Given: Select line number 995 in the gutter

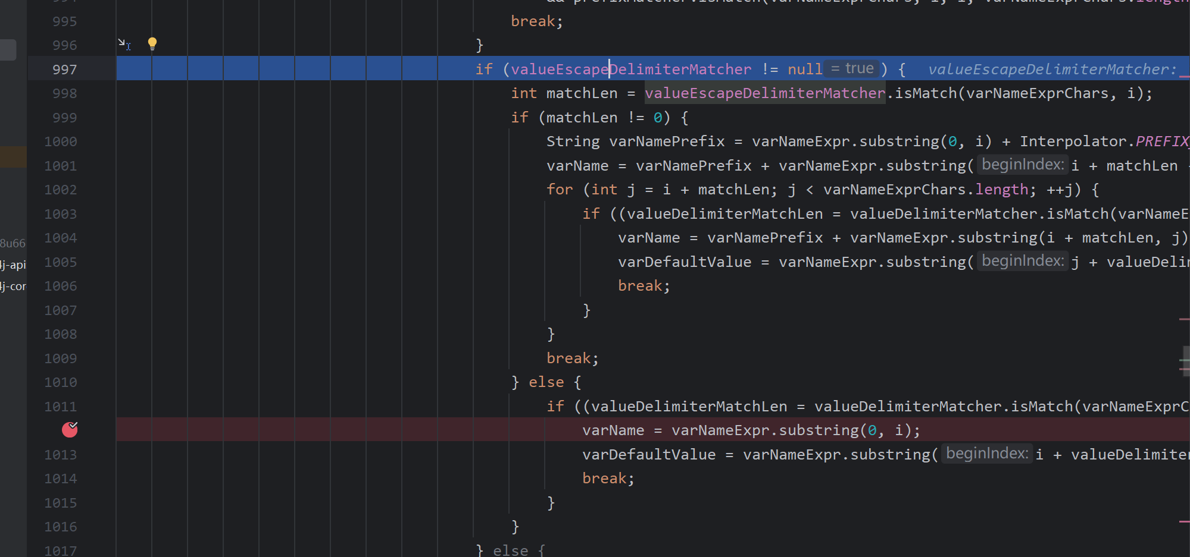Looking at the screenshot, I should tap(64, 21).
